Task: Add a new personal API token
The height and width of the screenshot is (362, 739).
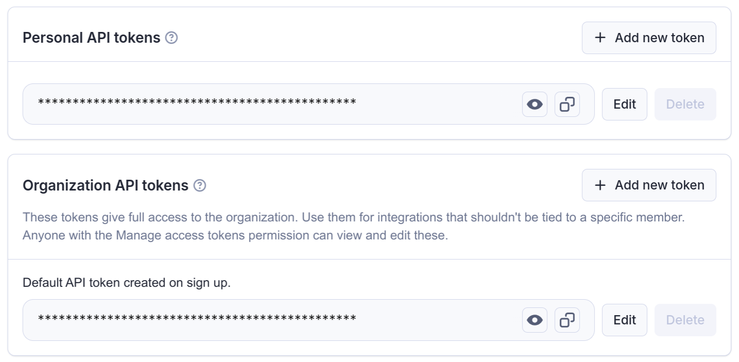Action: point(649,38)
